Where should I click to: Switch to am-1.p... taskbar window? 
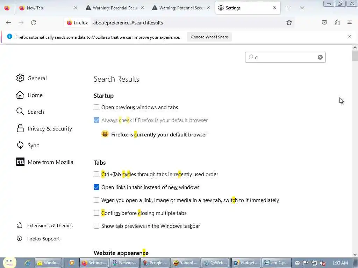277,263
